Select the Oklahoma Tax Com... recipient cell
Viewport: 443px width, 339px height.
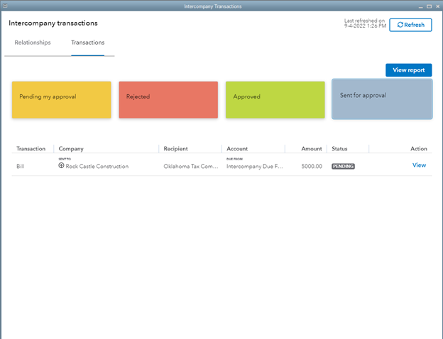[x=190, y=167]
